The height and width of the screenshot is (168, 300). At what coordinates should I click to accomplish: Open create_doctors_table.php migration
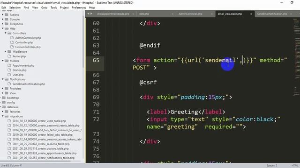click(41, 148)
